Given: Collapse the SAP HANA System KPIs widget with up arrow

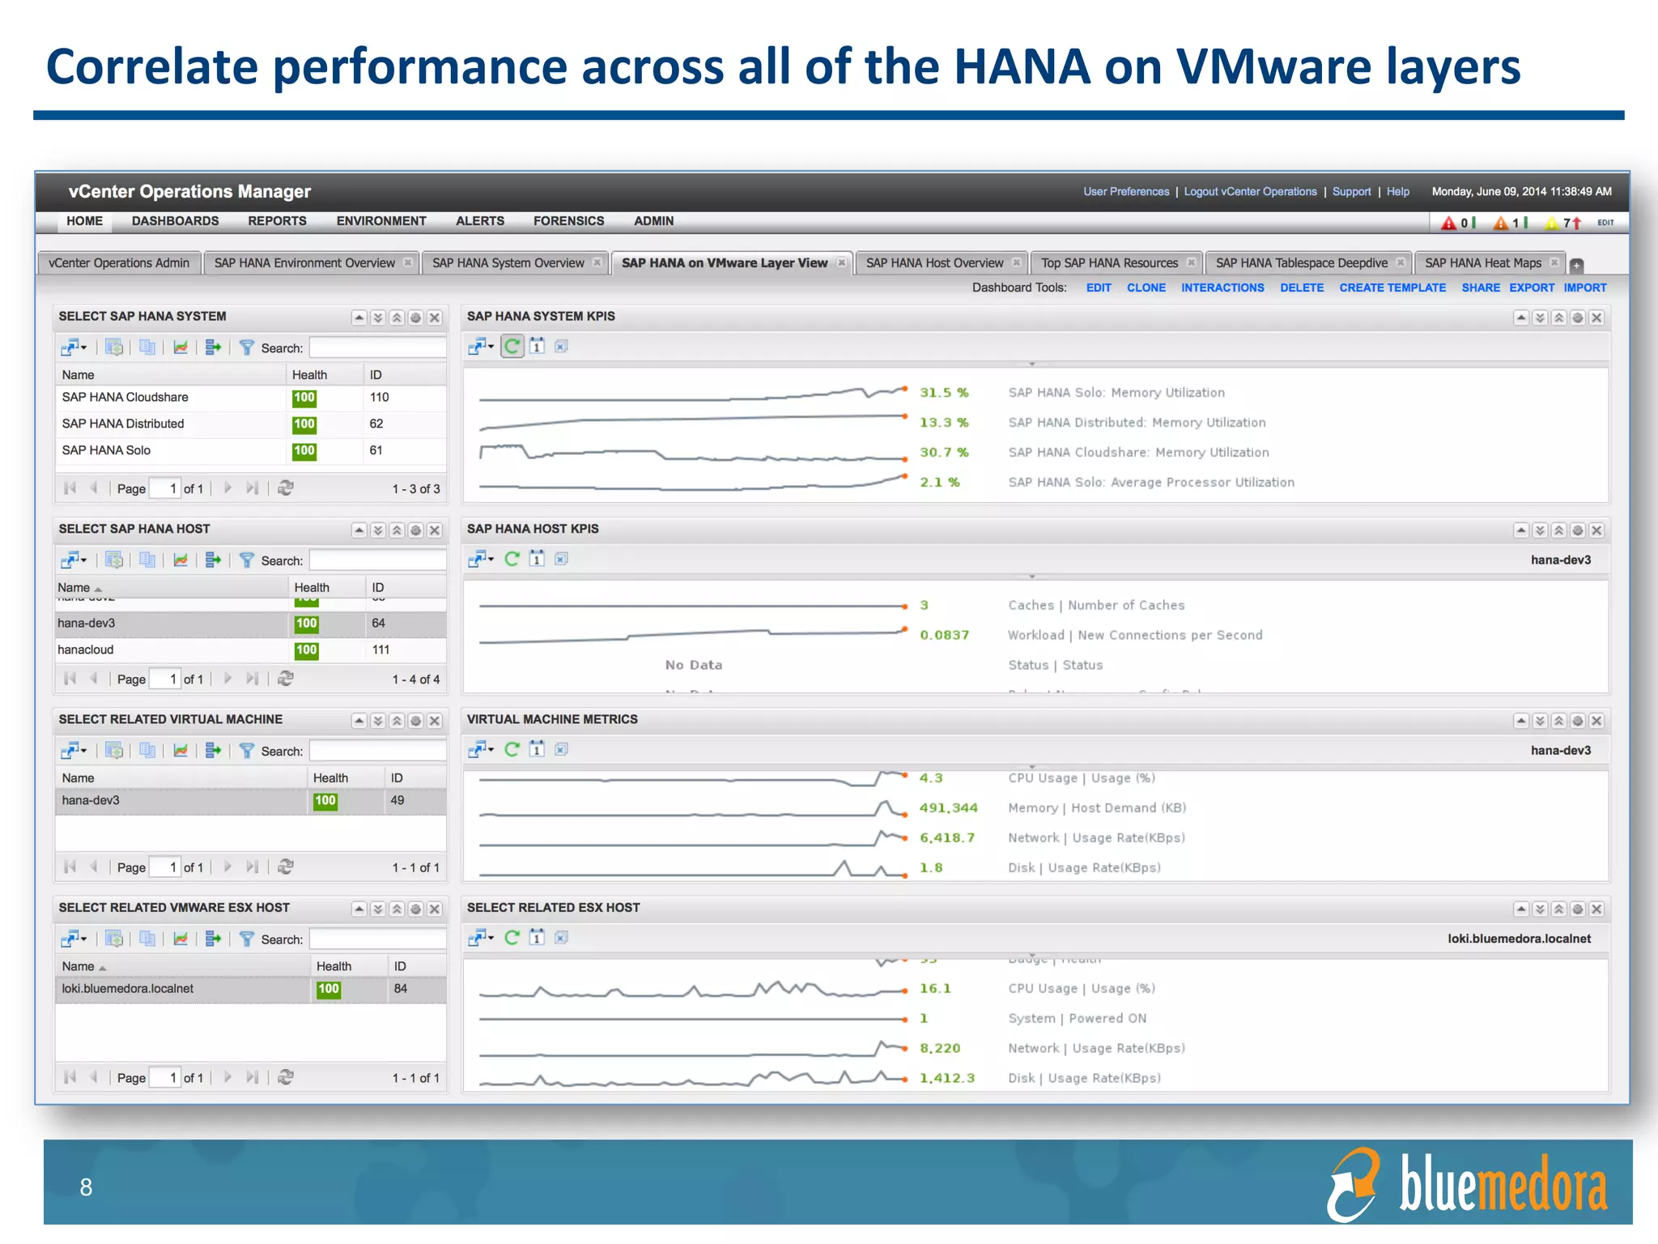Looking at the screenshot, I should point(1521,317).
